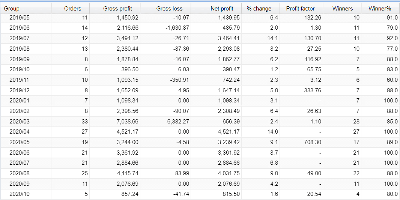Select the gross profit value 7,038.66
The height and width of the screenshot is (200, 400).
pos(118,121)
